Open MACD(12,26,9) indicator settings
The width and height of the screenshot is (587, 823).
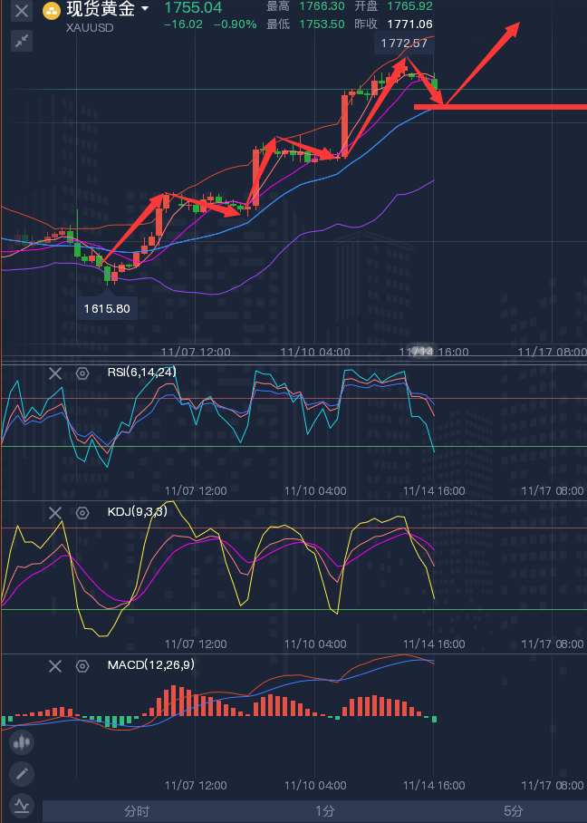(x=82, y=666)
